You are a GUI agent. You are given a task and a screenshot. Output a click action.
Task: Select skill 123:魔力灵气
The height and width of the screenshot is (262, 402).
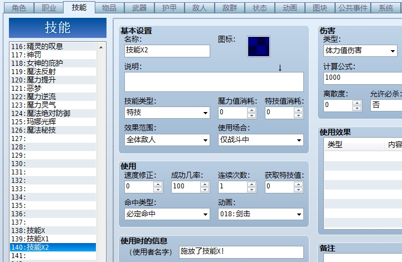point(53,105)
